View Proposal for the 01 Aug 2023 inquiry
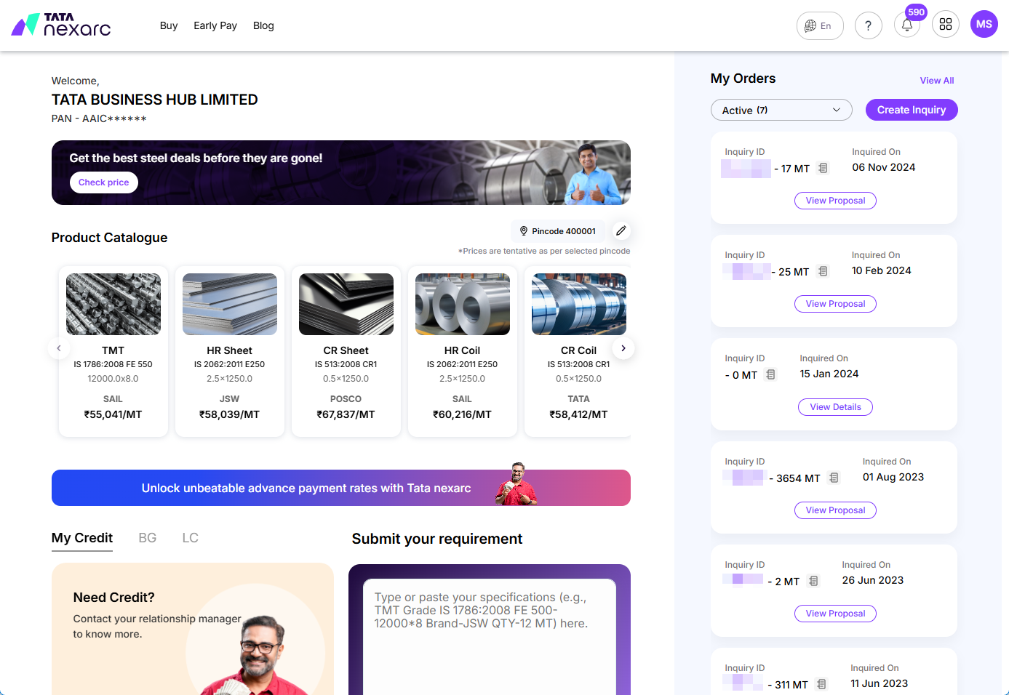This screenshot has width=1009, height=695. 835,510
